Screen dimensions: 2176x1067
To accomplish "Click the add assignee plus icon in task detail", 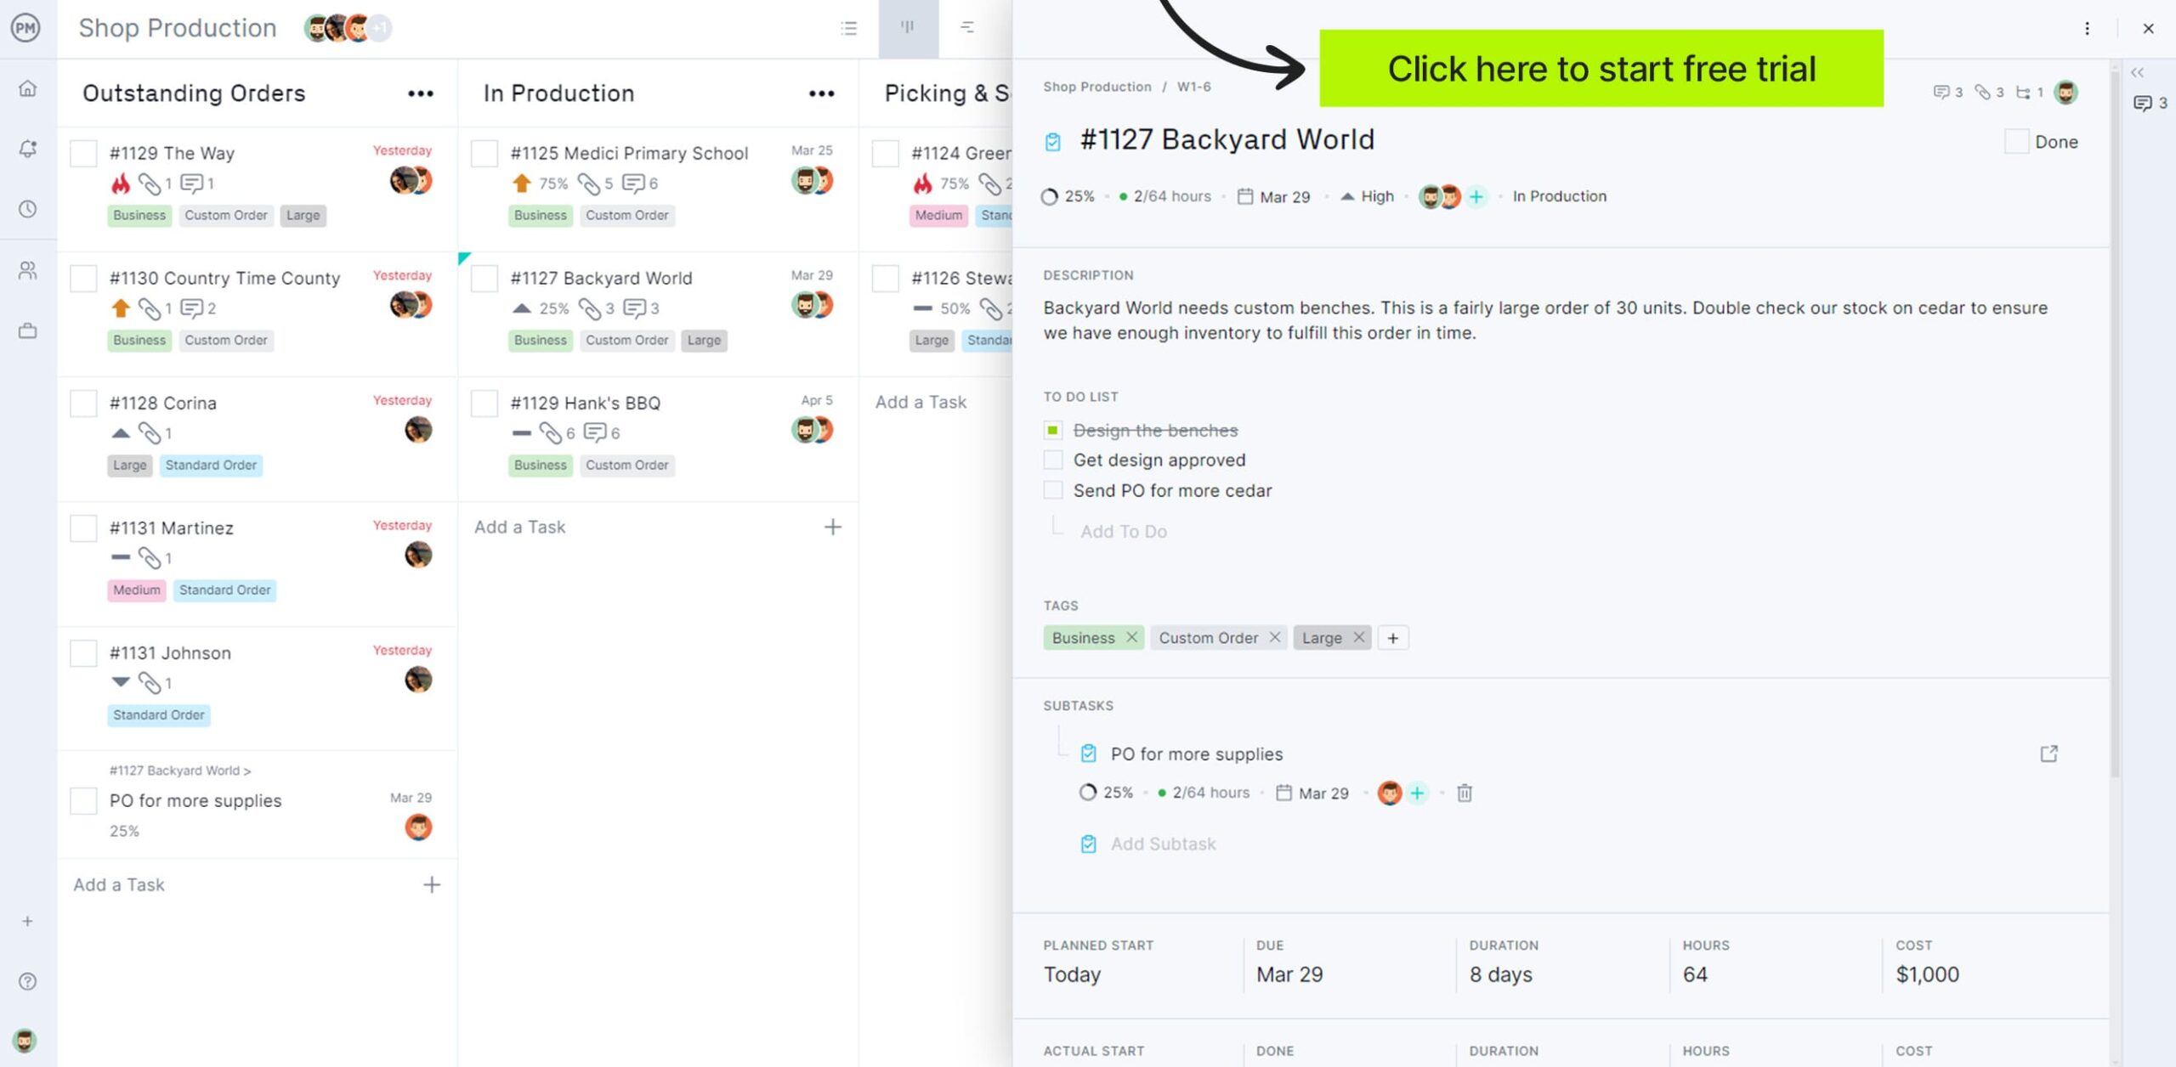I will (1476, 195).
